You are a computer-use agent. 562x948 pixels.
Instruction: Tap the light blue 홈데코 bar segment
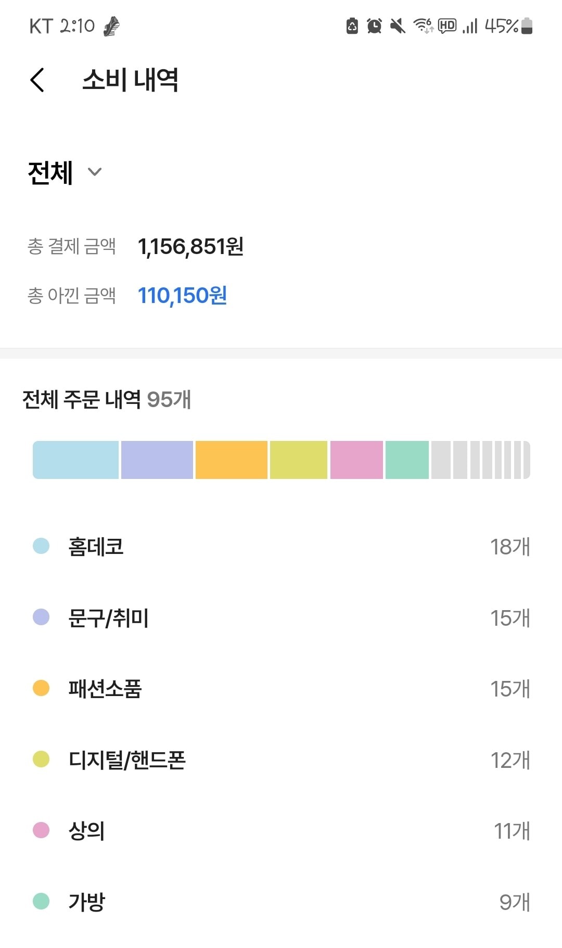[76, 460]
